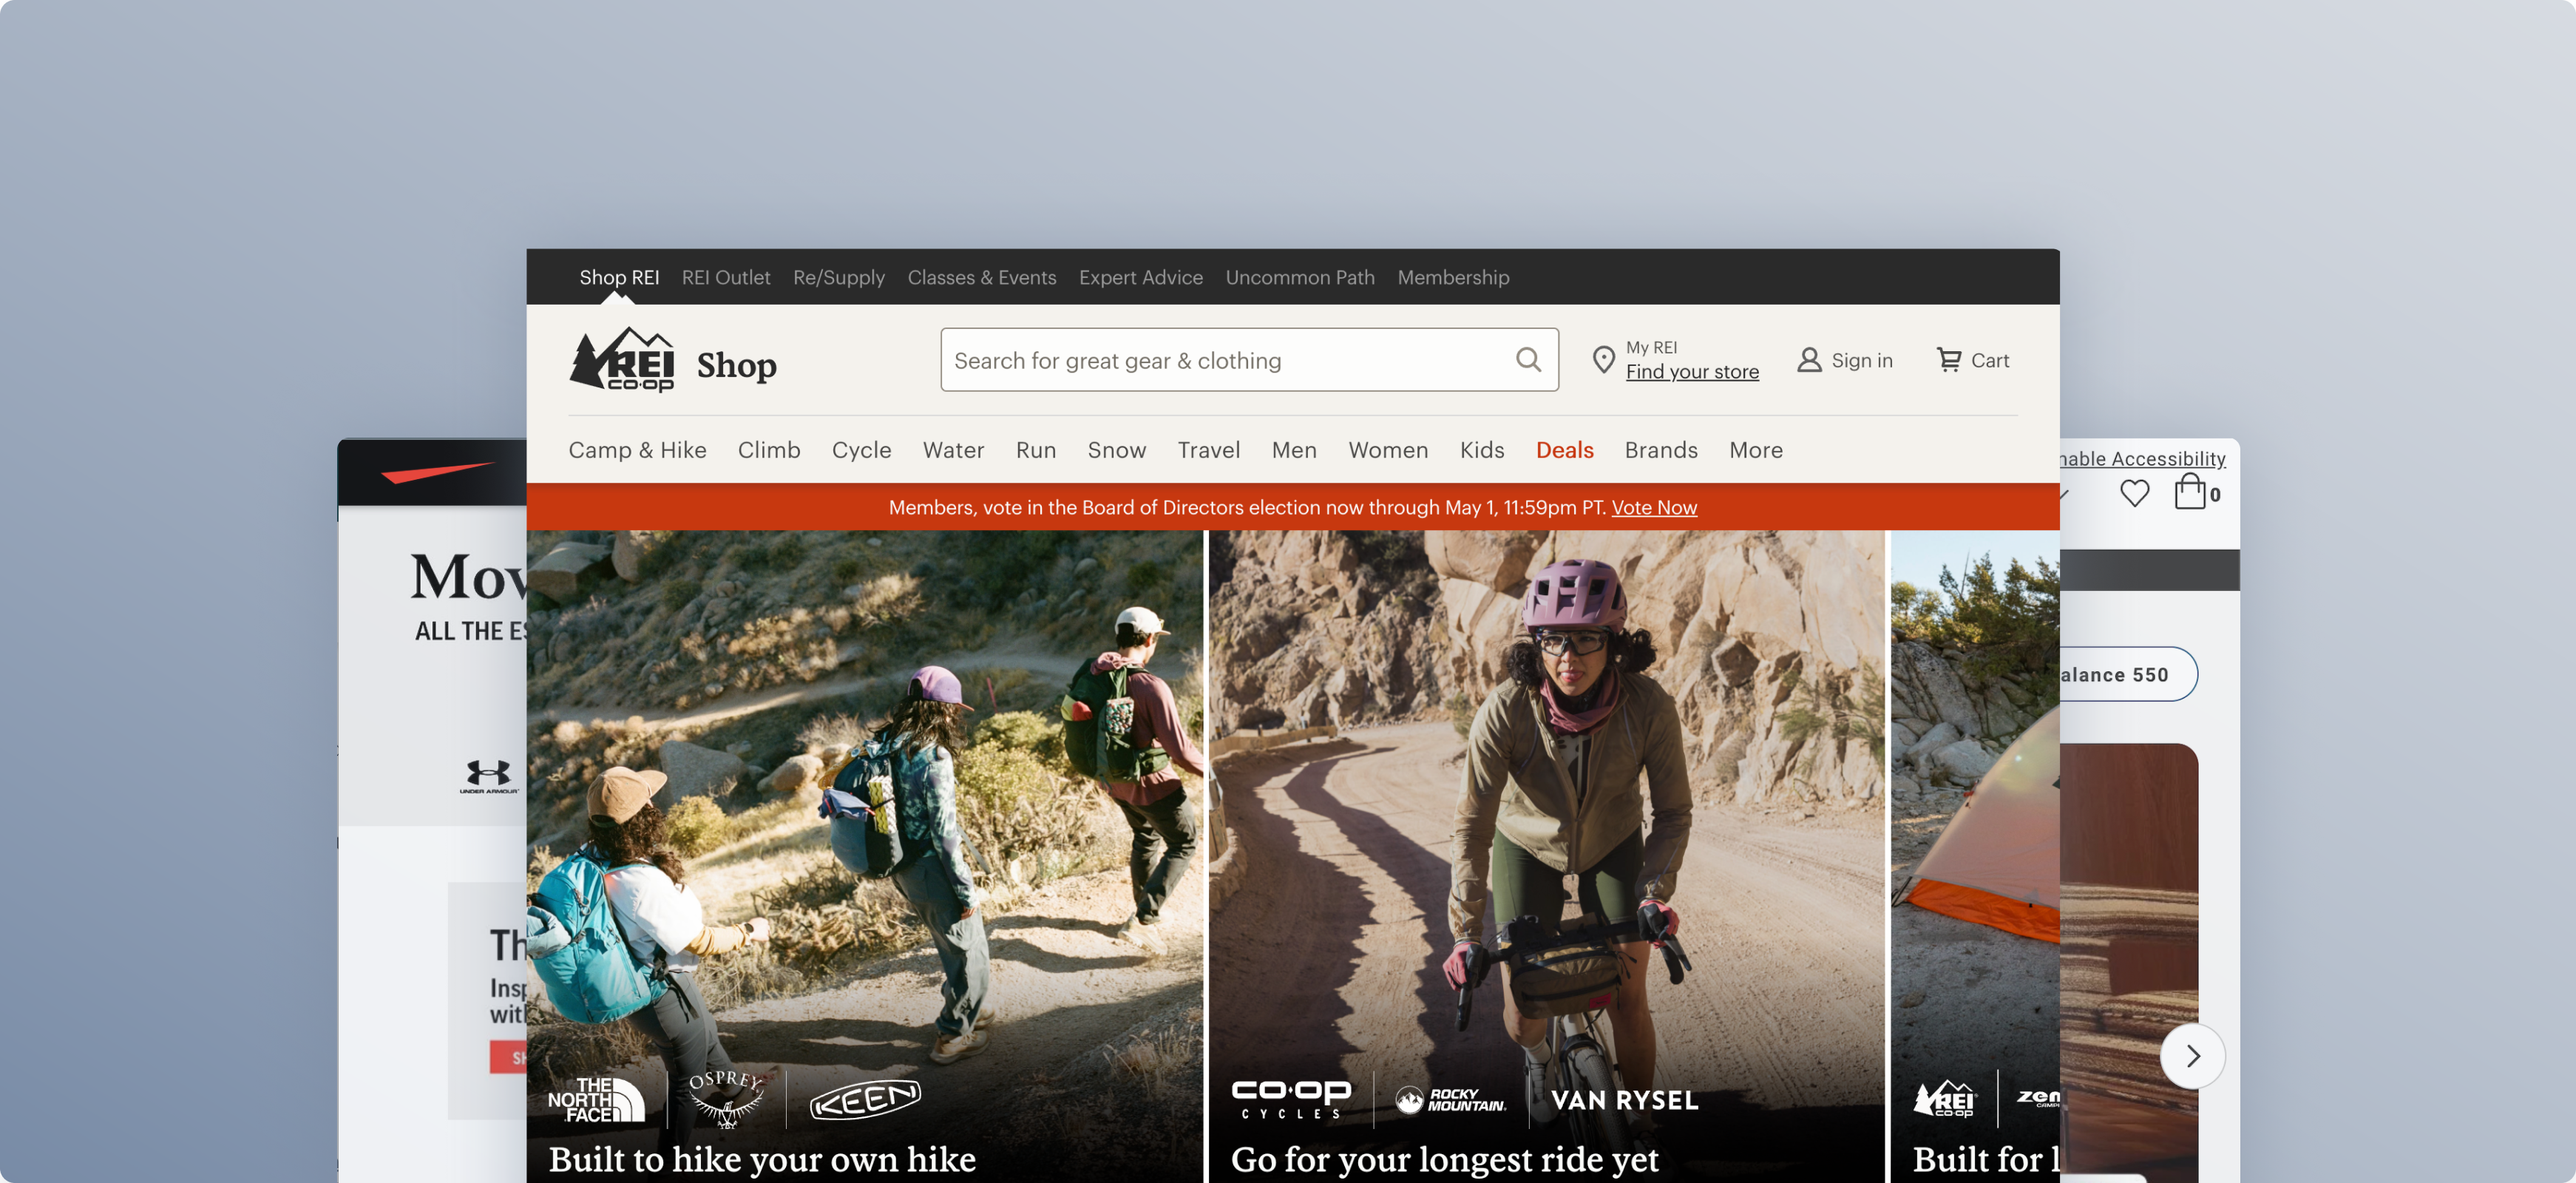Click the REI Co-op logo

click(622, 360)
